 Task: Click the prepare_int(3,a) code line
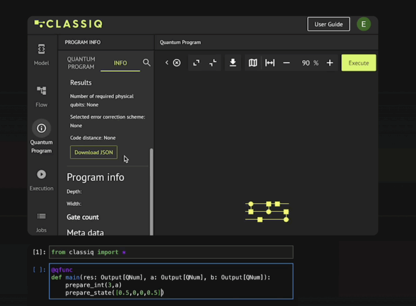[93, 285]
